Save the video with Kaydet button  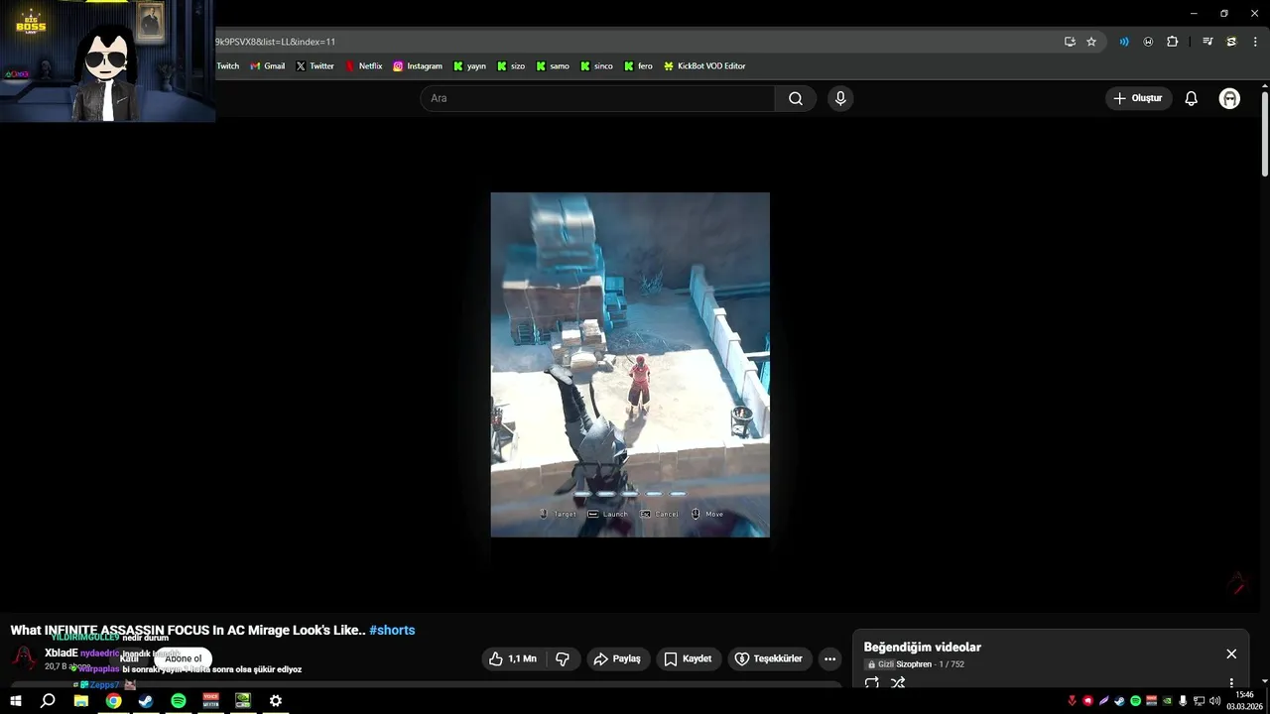688,658
